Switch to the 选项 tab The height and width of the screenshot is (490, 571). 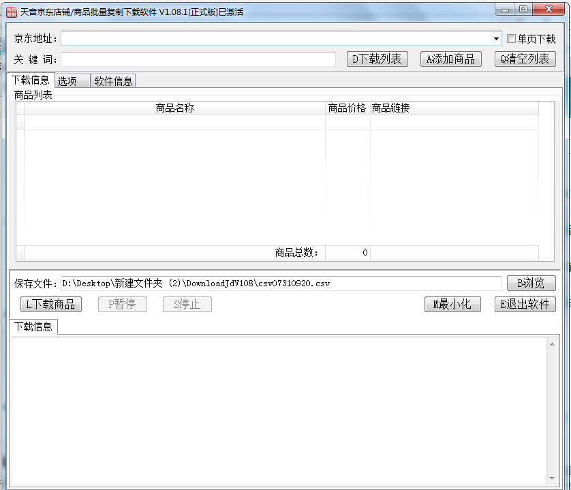click(x=72, y=81)
